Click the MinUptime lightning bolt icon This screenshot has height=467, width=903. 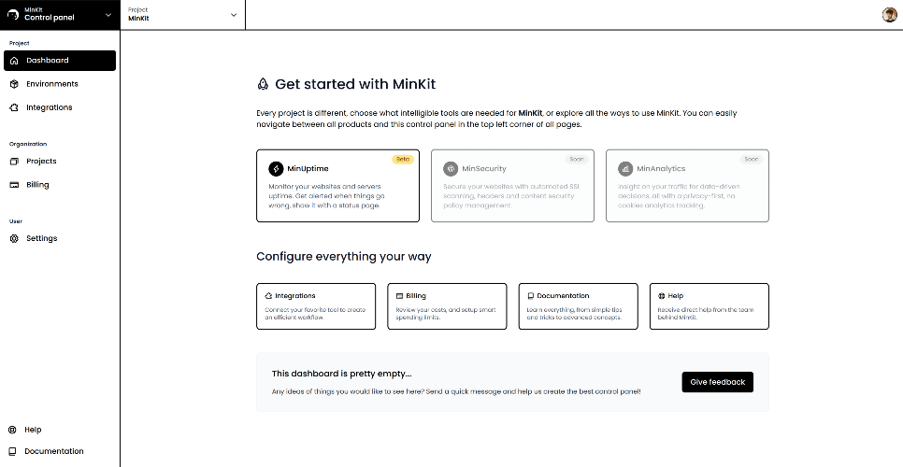coord(276,169)
